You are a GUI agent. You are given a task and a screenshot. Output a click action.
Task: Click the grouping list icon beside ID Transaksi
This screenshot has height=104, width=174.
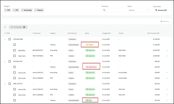pos(5,27)
